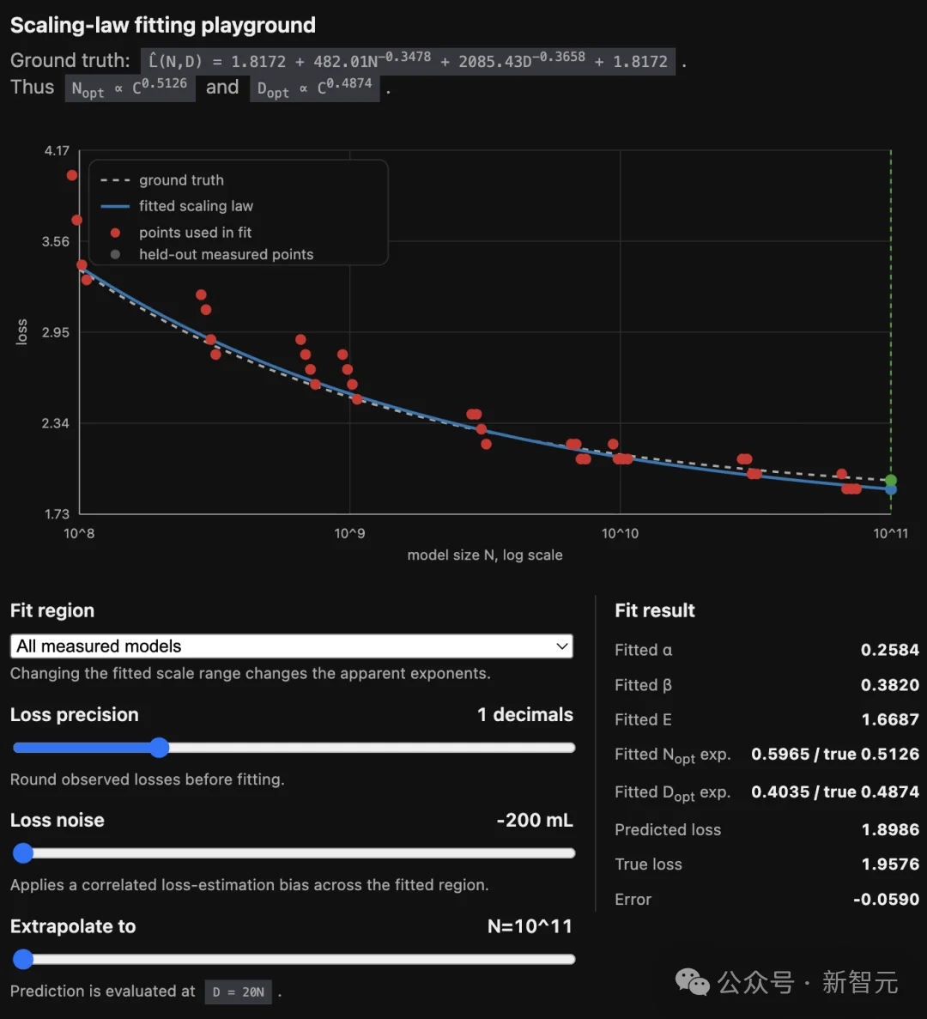Screen dimensions: 927x1019
Task: Click the Extrapolate to slider handle
Action: pyautogui.click(x=23, y=959)
